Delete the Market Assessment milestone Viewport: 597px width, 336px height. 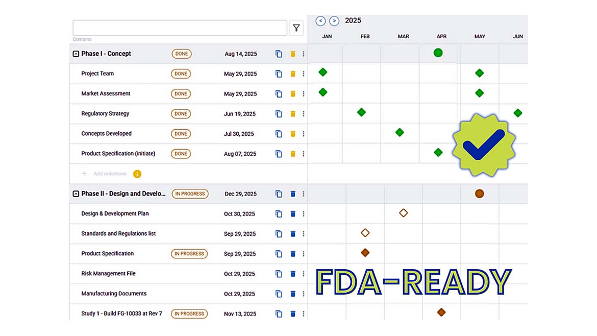pyautogui.click(x=293, y=94)
